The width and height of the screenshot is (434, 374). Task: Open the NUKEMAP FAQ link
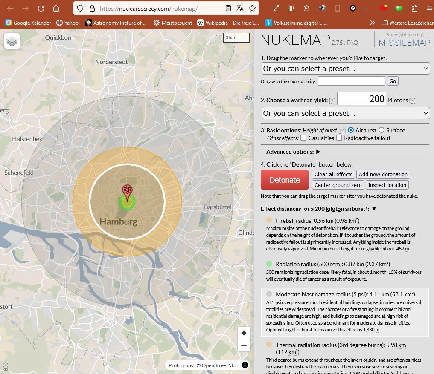(x=352, y=43)
